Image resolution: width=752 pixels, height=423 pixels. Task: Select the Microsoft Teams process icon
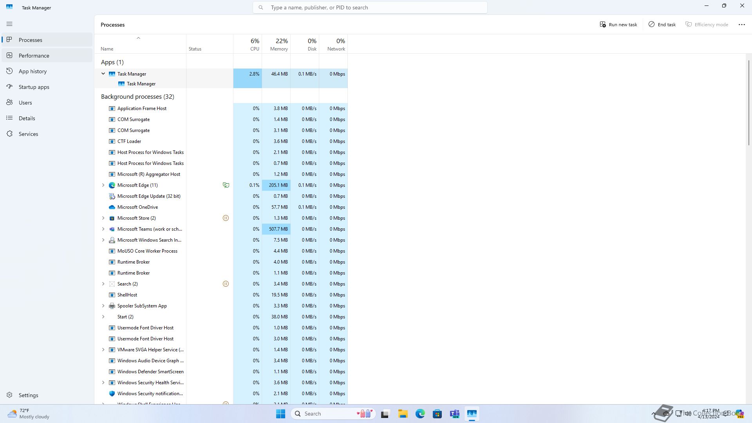pos(112,229)
